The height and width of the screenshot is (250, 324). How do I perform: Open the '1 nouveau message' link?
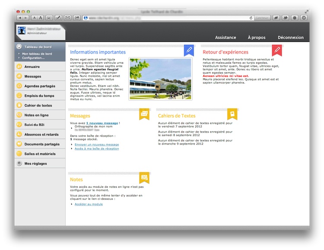pos(102,123)
